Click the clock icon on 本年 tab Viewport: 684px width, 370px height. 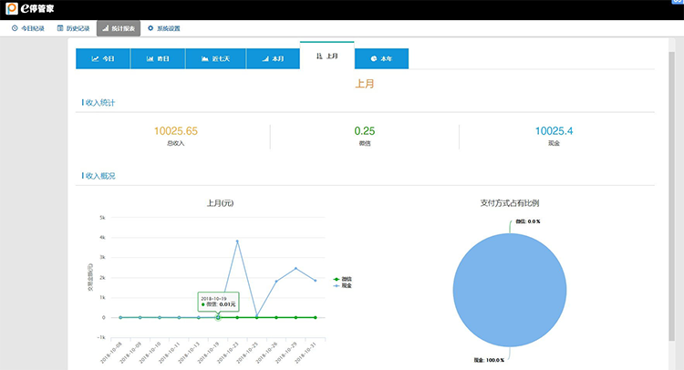point(374,58)
